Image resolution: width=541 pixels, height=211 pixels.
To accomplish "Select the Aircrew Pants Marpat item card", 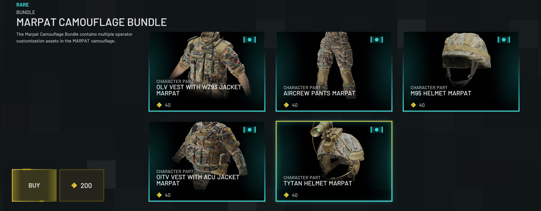I will (334, 71).
